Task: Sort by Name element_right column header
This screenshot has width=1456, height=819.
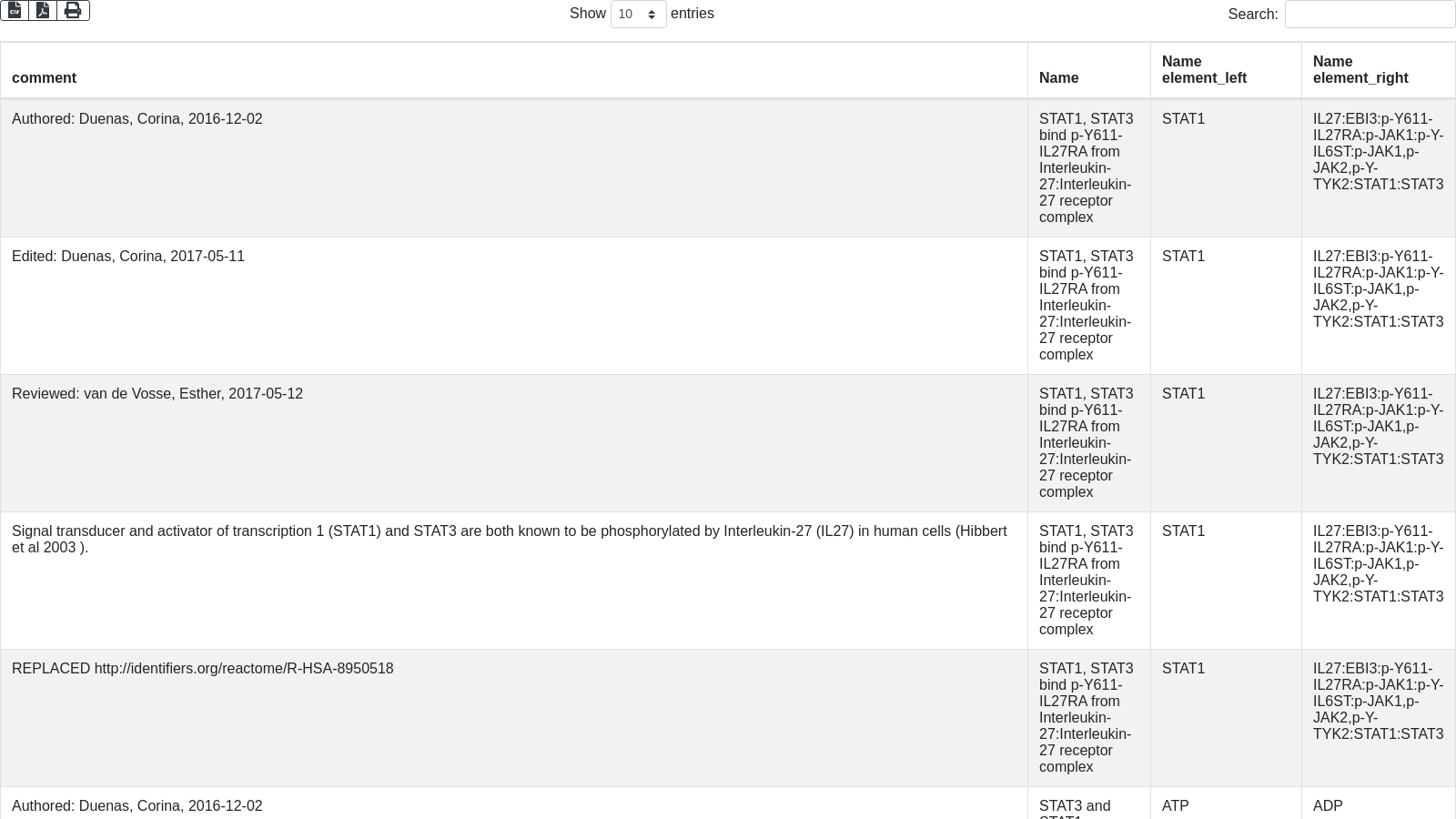Action: click(x=1360, y=70)
